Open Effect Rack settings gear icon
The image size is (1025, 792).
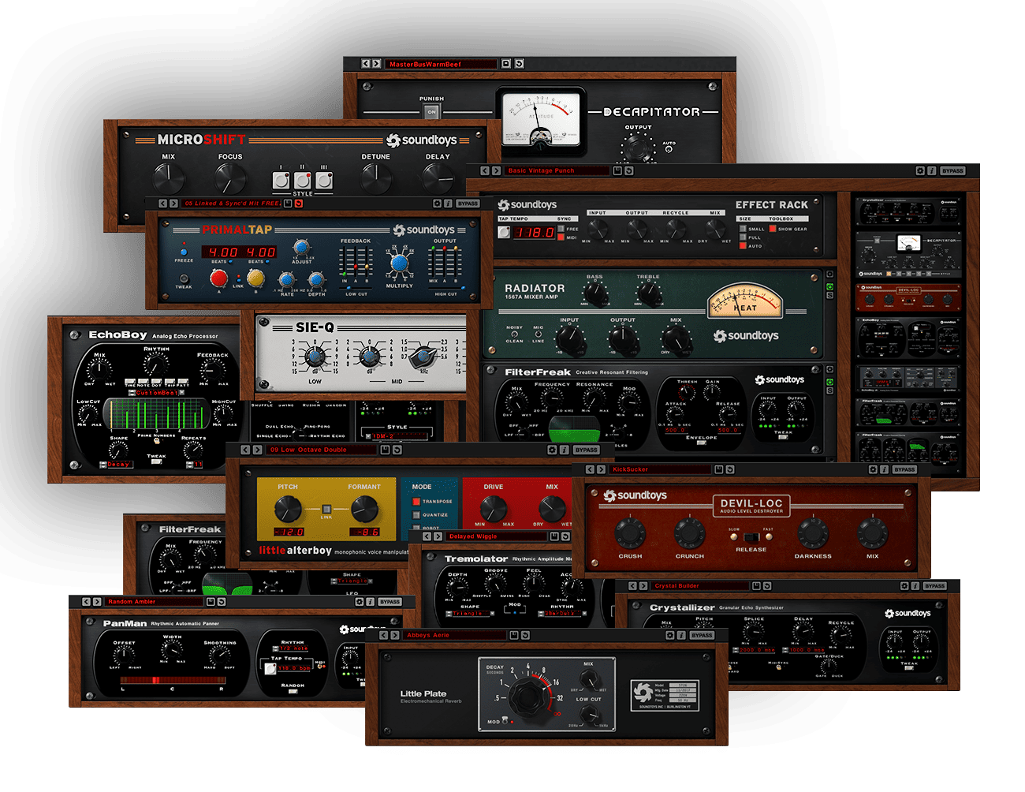pos(920,170)
